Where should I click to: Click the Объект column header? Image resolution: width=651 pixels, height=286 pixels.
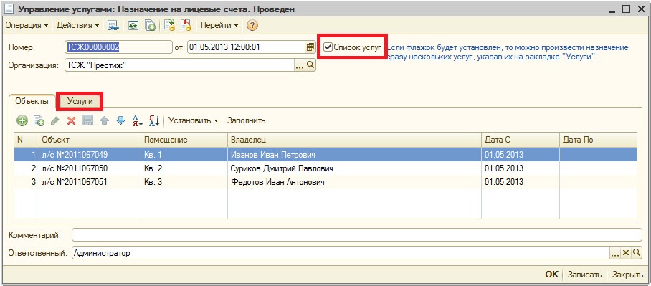coord(90,140)
